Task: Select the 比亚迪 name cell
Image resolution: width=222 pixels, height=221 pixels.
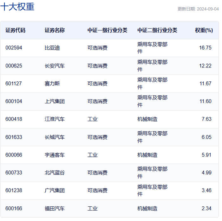Action: (52, 48)
